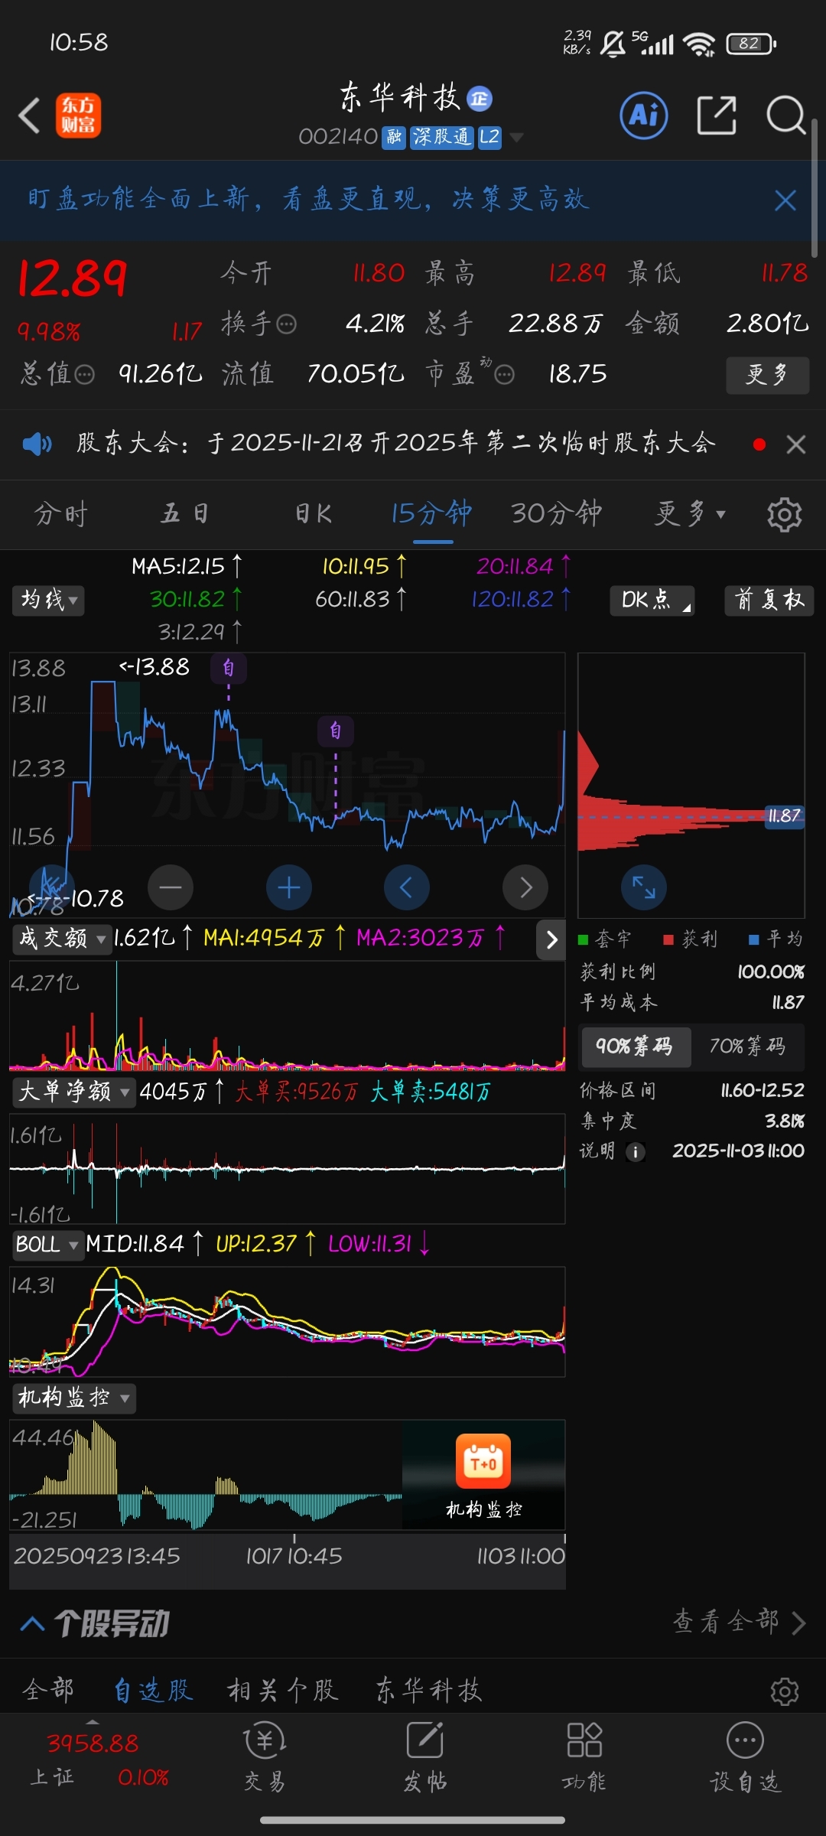Tap the 融 margin badge
This screenshot has height=1836, width=826.
pos(394,137)
